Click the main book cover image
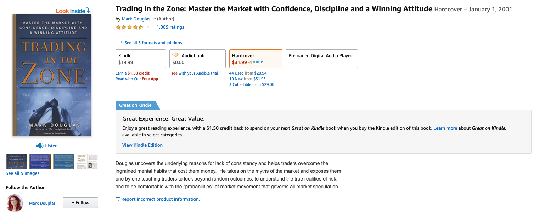The image size is (533, 212). (52, 75)
